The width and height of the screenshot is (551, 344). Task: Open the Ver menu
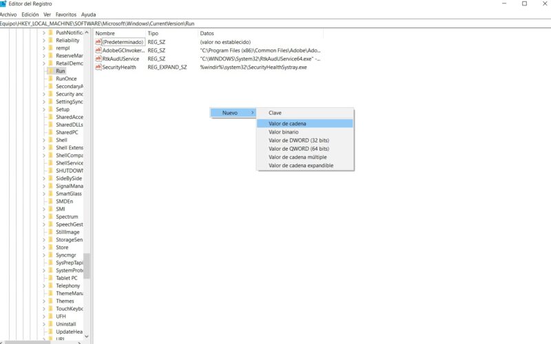(x=47, y=14)
